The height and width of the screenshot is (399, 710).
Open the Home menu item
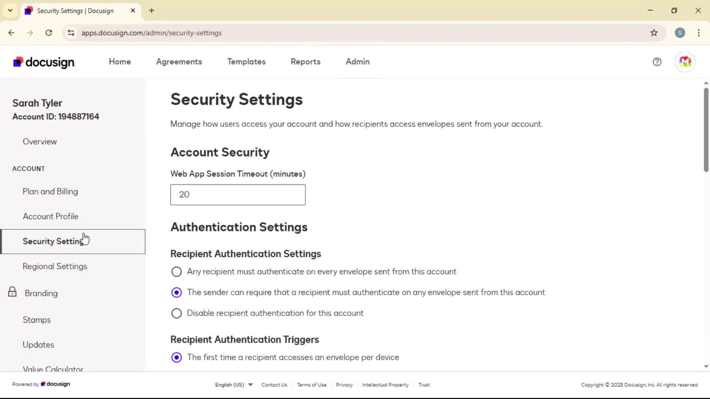pyautogui.click(x=120, y=62)
